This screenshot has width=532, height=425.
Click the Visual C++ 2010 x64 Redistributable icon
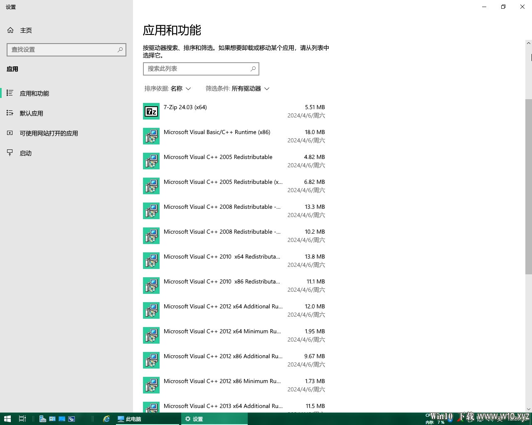pos(151,261)
